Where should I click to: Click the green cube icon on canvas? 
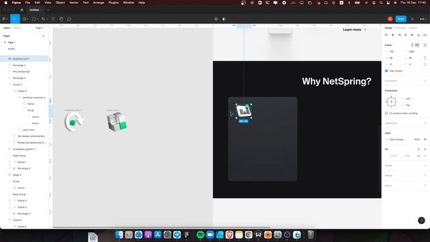[x=117, y=122]
